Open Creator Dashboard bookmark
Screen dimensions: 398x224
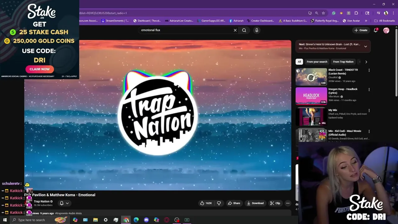(x=261, y=21)
